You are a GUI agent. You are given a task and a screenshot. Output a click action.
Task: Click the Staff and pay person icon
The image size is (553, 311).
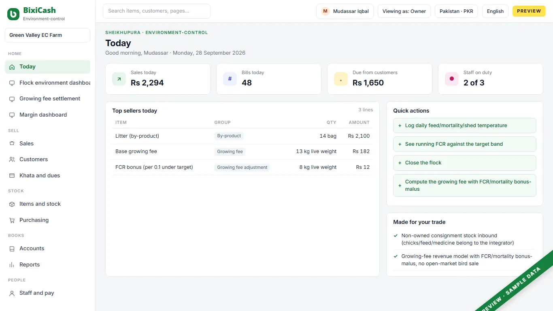pyautogui.click(x=12, y=293)
